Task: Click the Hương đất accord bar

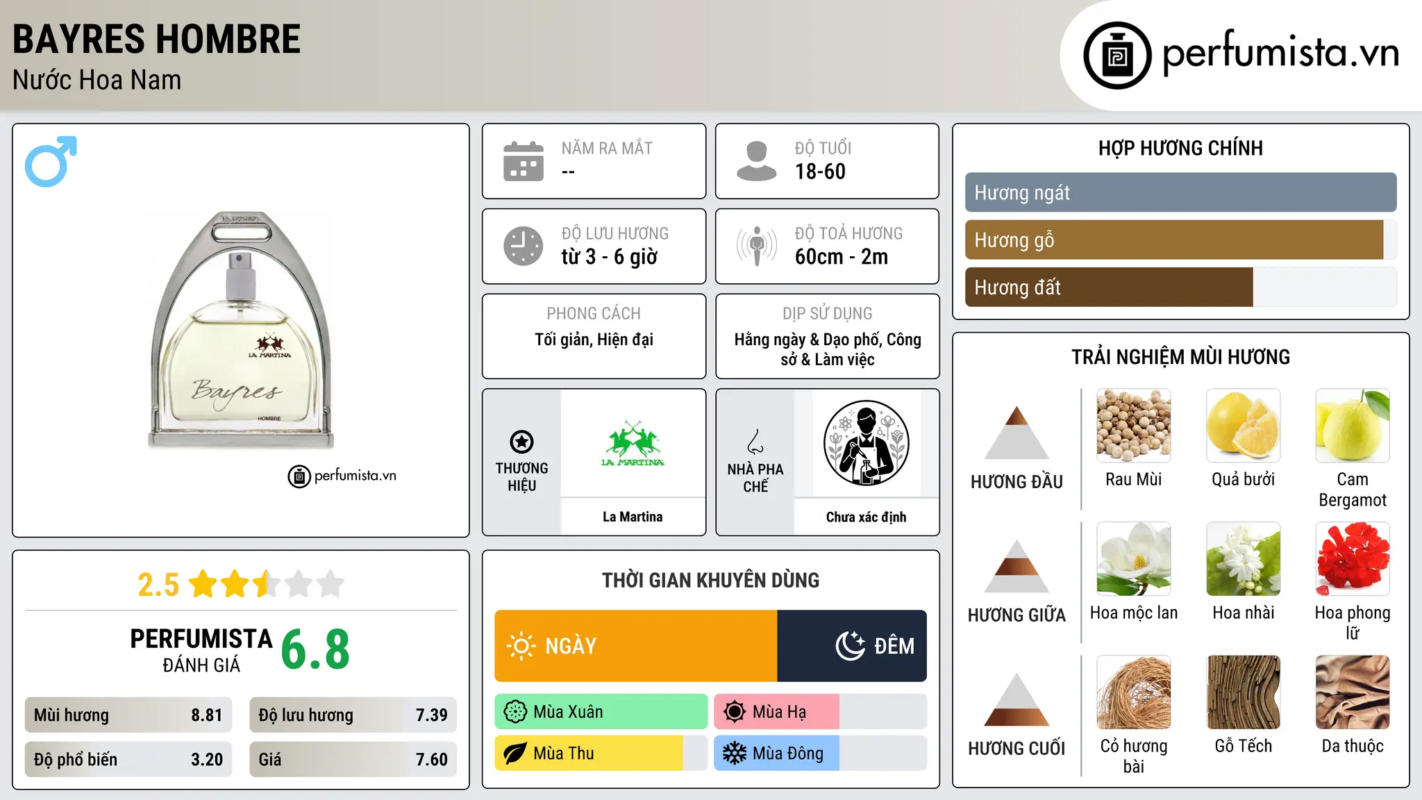Action: 1181,287
